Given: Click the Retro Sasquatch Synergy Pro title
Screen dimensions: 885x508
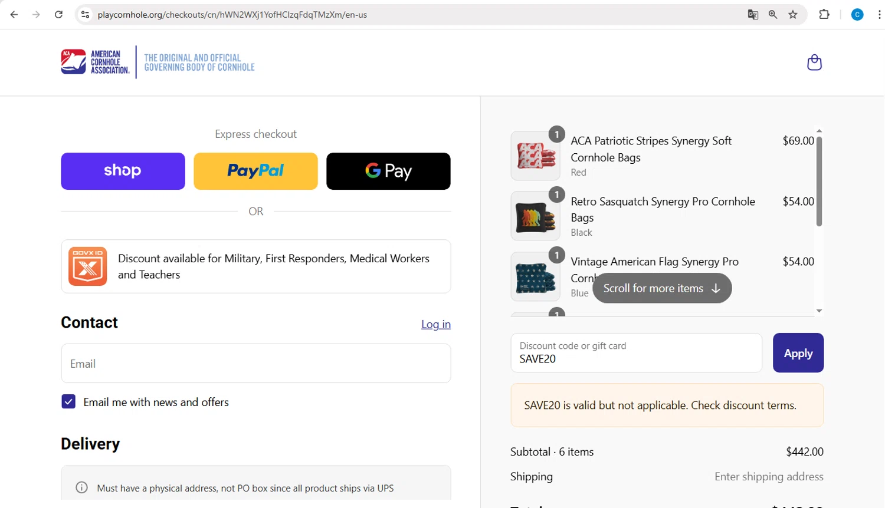Looking at the screenshot, I should [663, 209].
